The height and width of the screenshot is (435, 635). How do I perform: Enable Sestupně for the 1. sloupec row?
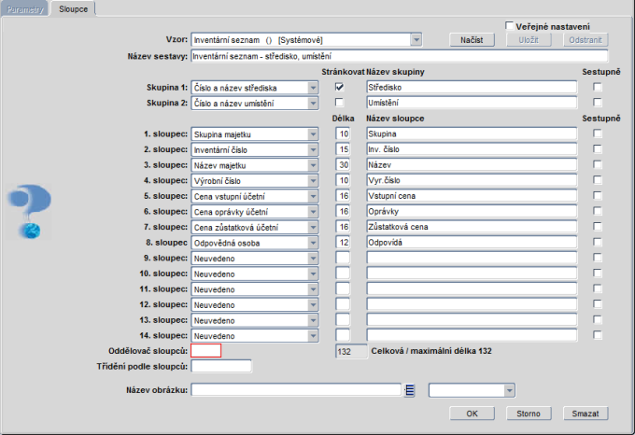click(598, 133)
